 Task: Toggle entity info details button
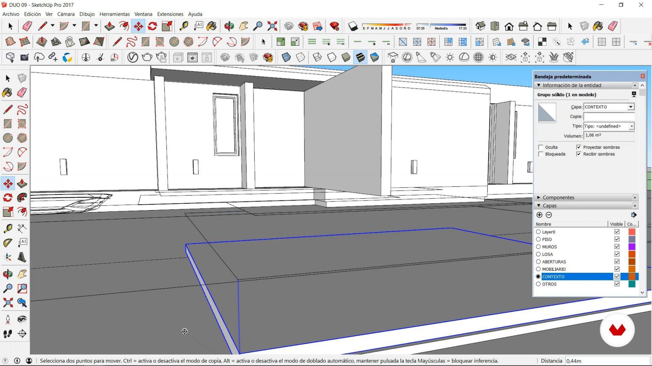point(634,94)
